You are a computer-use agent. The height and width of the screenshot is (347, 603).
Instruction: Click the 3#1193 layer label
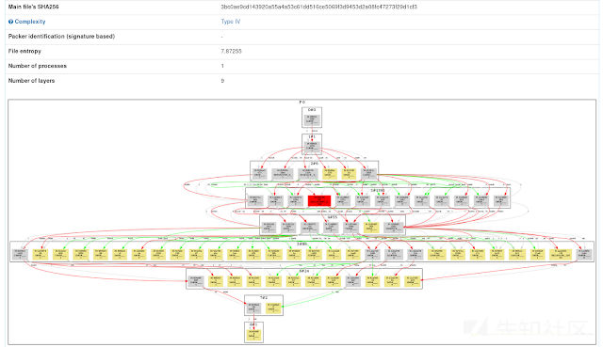[378, 190]
